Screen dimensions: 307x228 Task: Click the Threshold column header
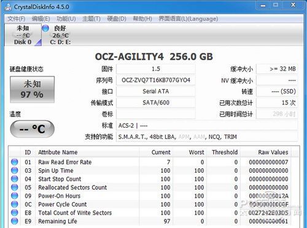click(x=223, y=152)
